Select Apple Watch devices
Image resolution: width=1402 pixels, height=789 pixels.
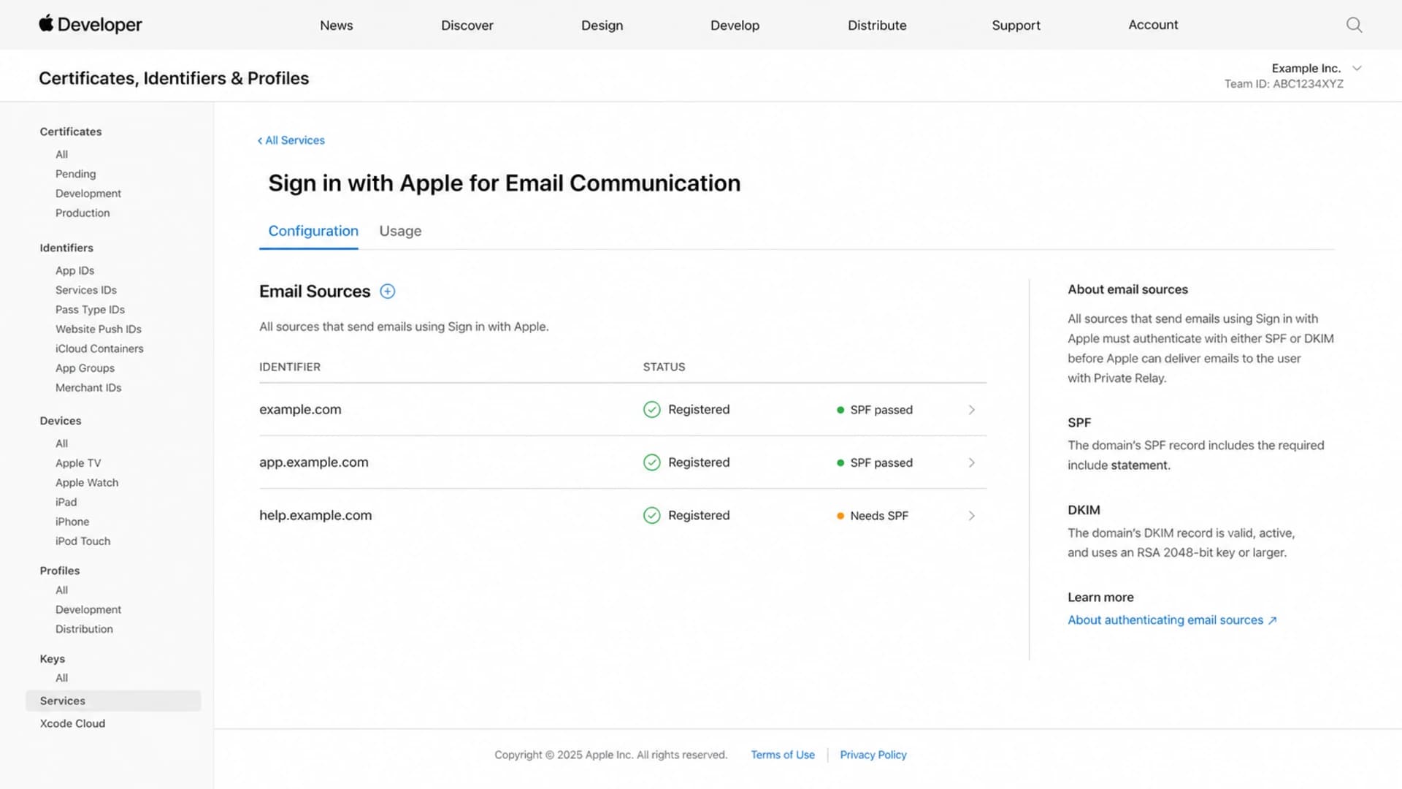(x=87, y=483)
